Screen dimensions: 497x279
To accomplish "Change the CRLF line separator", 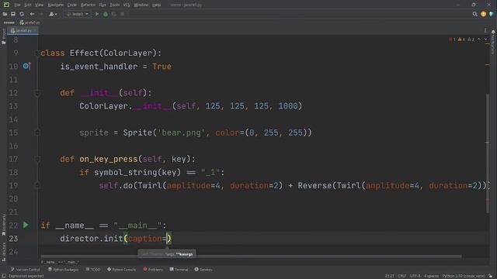I will coord(402,276).
